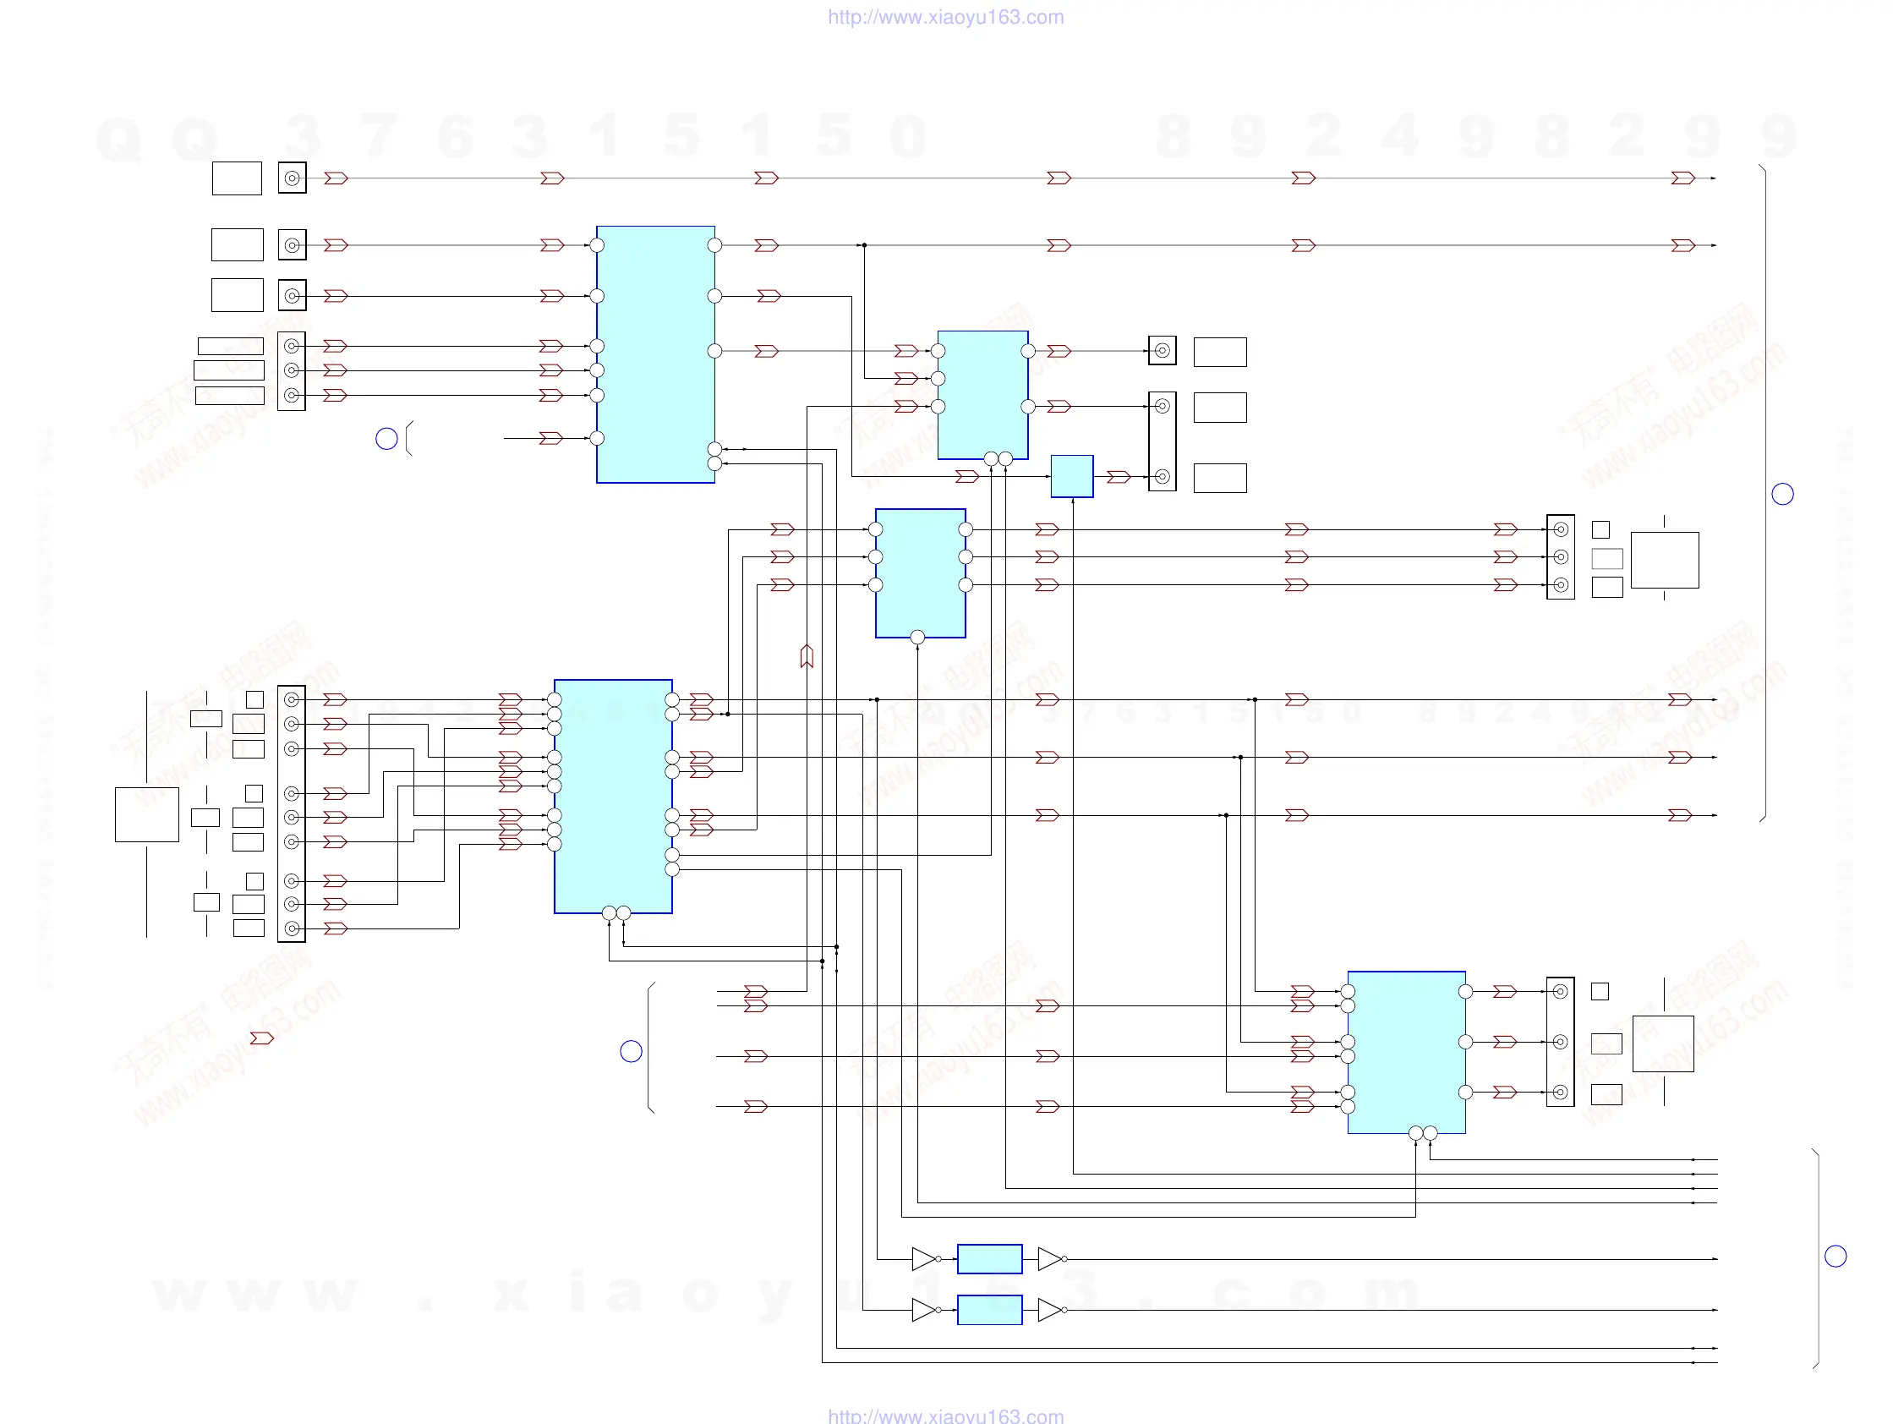Click the blue circle marker at far right middle
Viewport: 1893px width, 1424px height.
tap(1782, 494)
